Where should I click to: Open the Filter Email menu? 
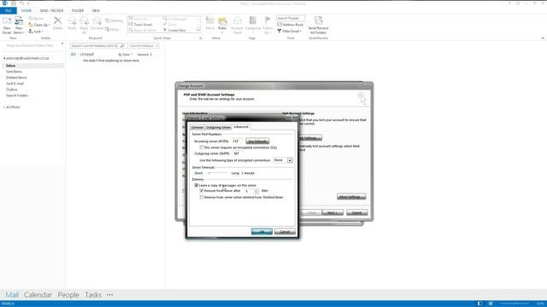[290, 32]
